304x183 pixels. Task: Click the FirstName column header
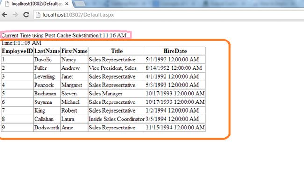tap(74, 51)
